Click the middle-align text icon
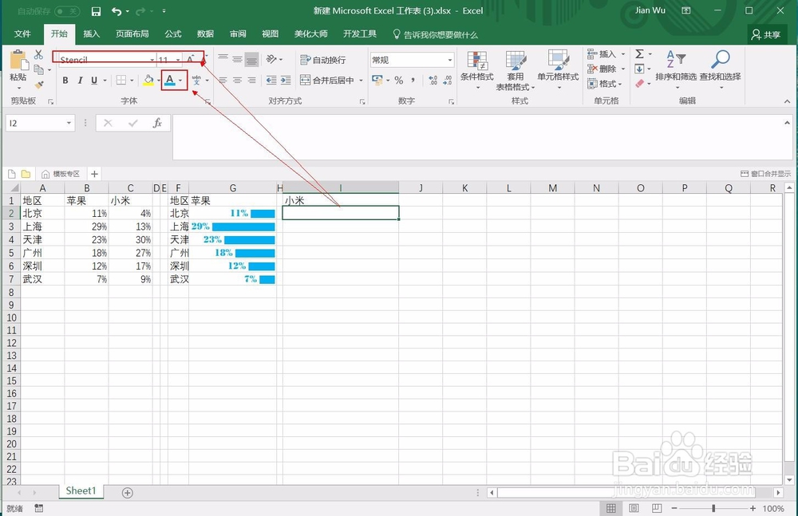Image resolution: width=798 pixels, height=516 pixels. 237,60
